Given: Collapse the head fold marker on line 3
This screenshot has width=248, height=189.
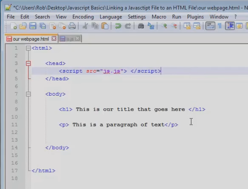Looking at the screenshot, I should coord(28,64).
